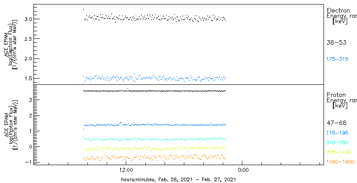Click the 2.5 tick label on electron axis

pyautogui.click(x=27, y=39)
